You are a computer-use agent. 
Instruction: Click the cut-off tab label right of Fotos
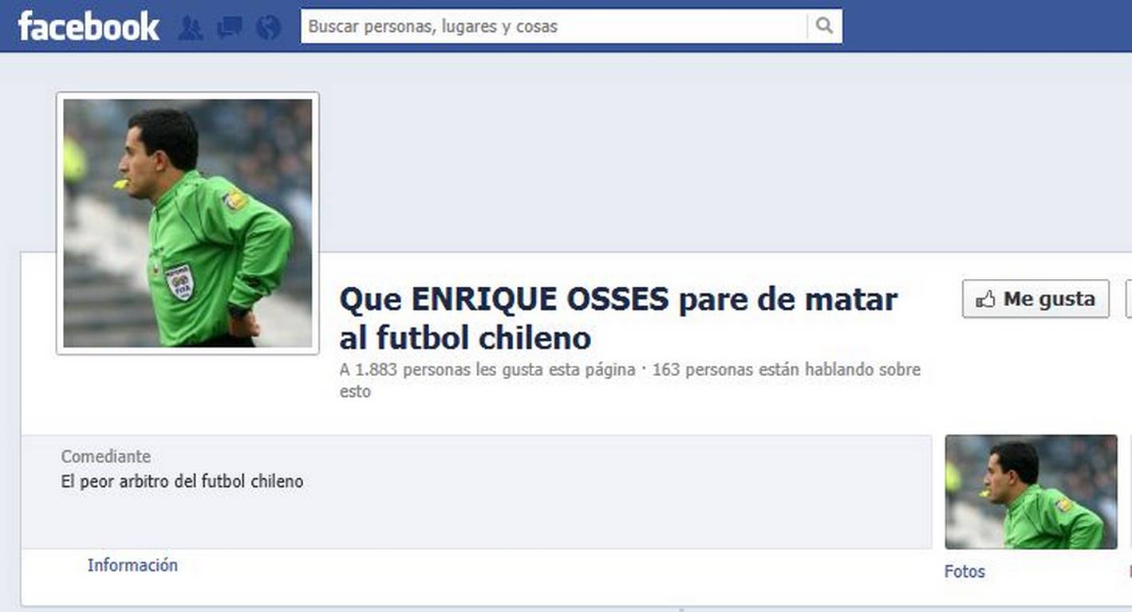pyautogui.click(x=1130, y=571)
